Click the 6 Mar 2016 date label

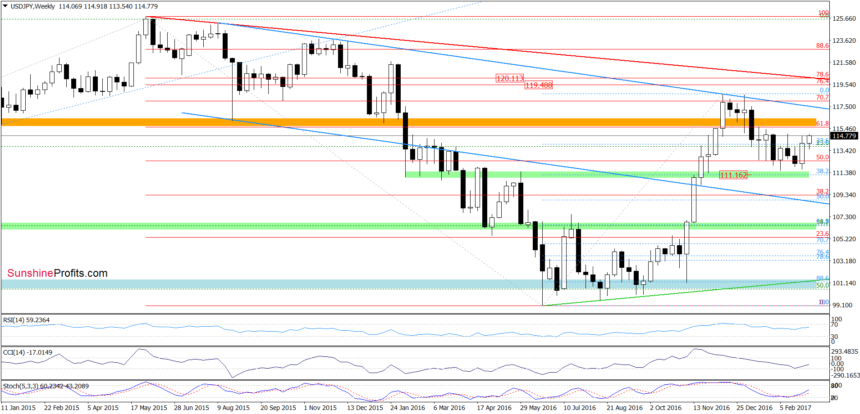[x=449, y=408]
